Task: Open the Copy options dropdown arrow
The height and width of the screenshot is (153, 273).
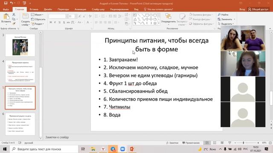Action: (x=17, y=19)
